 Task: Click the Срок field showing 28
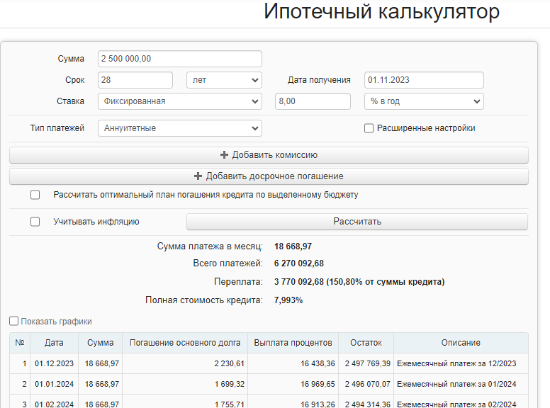pos(135,80)
